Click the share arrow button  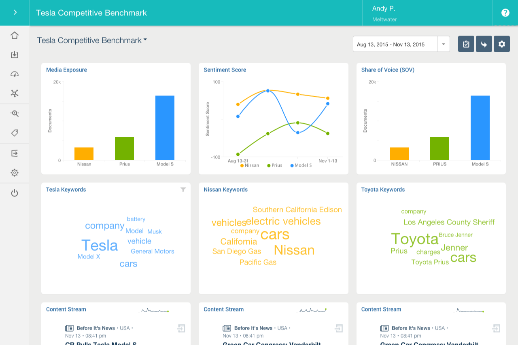484,44
